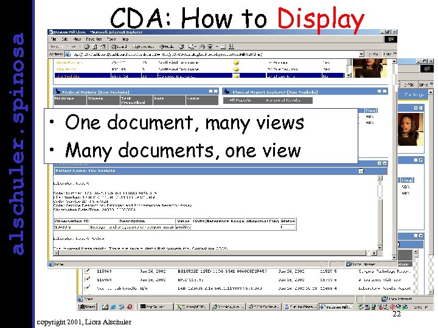Switch to the Beacon Hill taskbar button
The height and width of the screenshot is (328, 438).
336,307
